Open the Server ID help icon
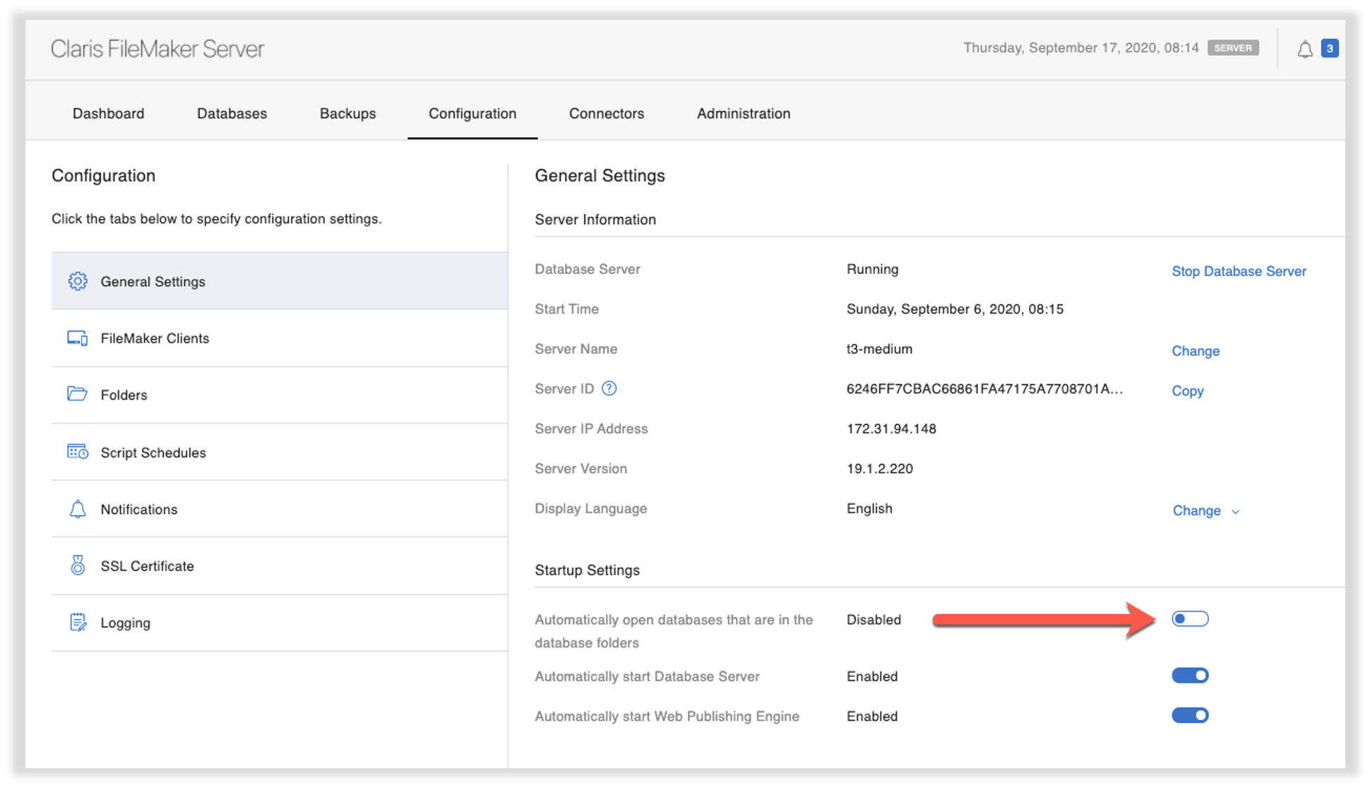 click(609, 388)
